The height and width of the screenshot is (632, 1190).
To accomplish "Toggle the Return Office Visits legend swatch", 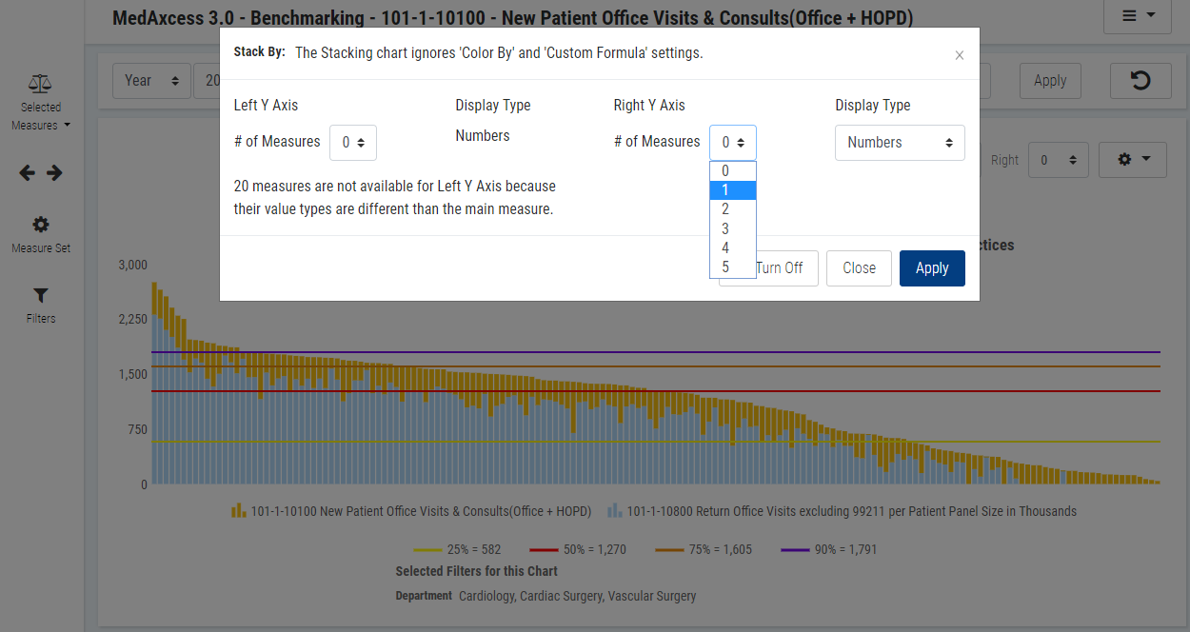I will [x=615, y=511].
